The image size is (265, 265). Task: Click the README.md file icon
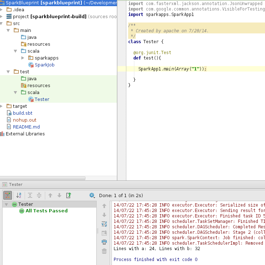(9, 127)
